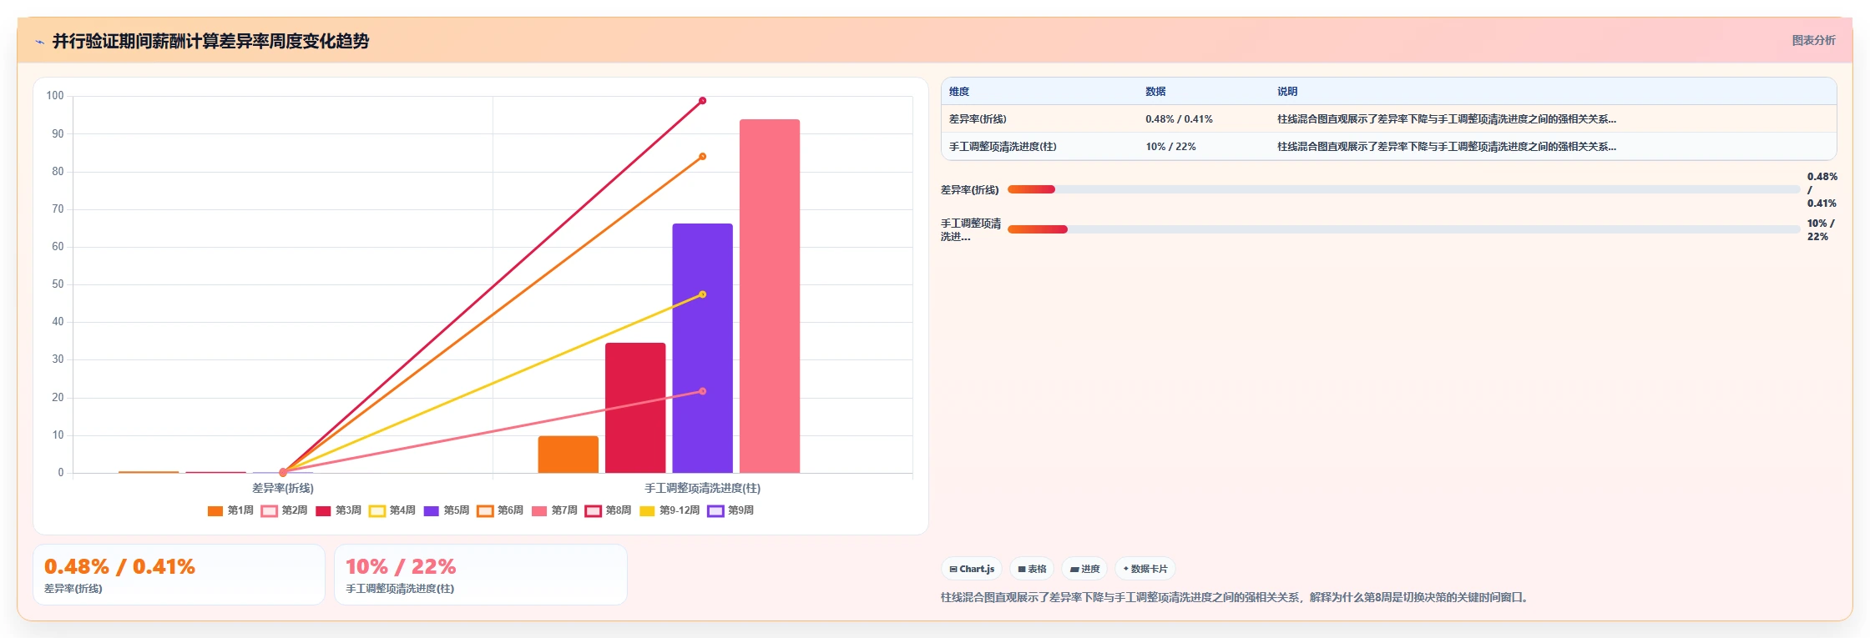Toggle the 第8周 legend item
This screenshot has width=1870, height=638.
[609, 510]
